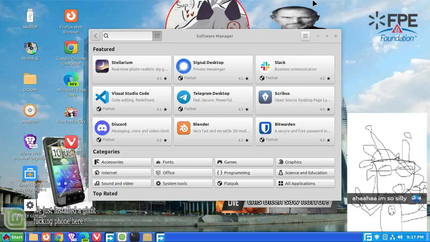Open the Signal Desktop featured app
430x242 pixels.
(213, 70)
